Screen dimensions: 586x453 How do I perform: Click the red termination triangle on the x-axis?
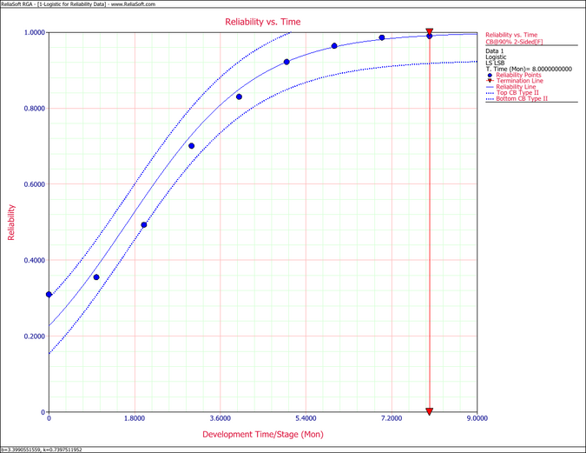point(430,411)
